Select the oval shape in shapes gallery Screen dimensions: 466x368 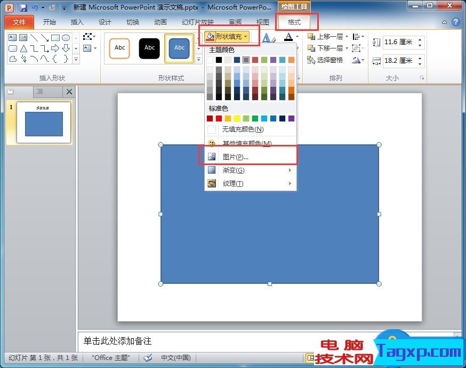tap(66, 38)
